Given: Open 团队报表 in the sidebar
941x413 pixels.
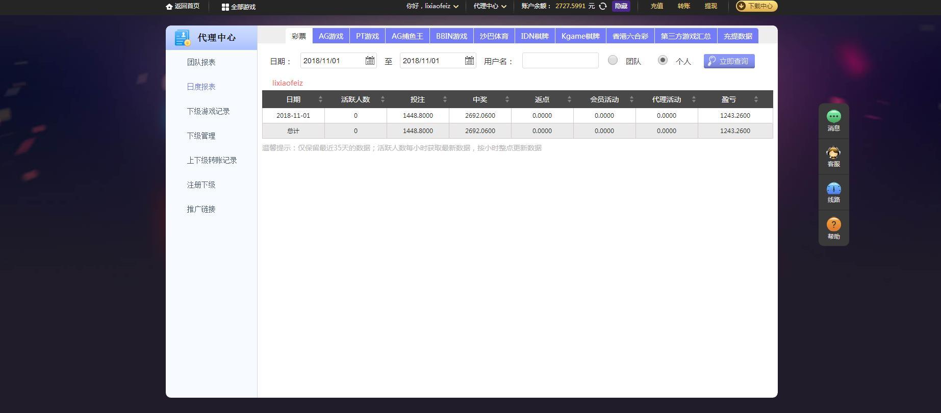Looking at the screenshot, I should coord(201,62).
